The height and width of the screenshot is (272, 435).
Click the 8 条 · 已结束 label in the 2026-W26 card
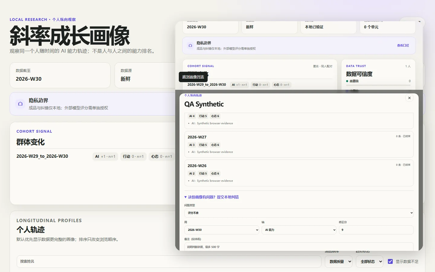(x=403, y=165)
